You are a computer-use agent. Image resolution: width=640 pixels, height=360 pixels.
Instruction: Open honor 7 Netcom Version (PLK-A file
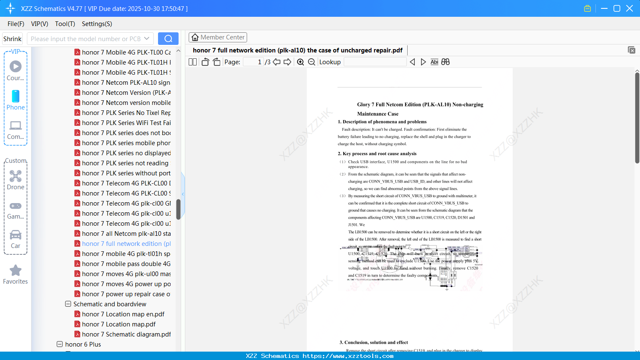(x=126, y=92)
